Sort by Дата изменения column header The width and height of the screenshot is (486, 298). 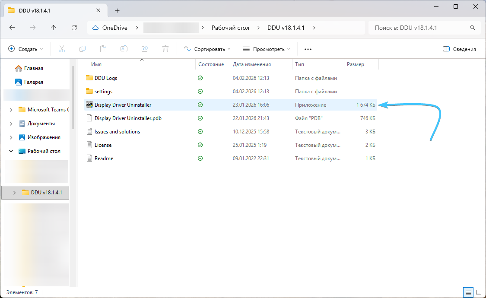coord(252,64)
